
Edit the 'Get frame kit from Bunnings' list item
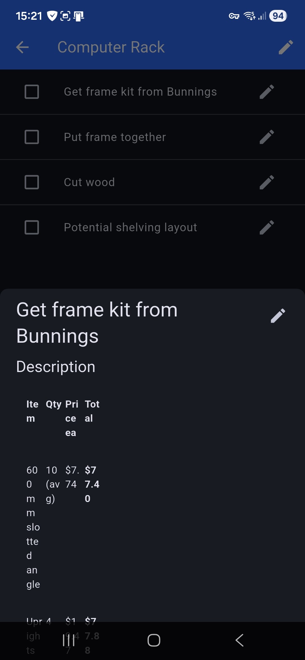pyautogui.click(x=267, y=92)
